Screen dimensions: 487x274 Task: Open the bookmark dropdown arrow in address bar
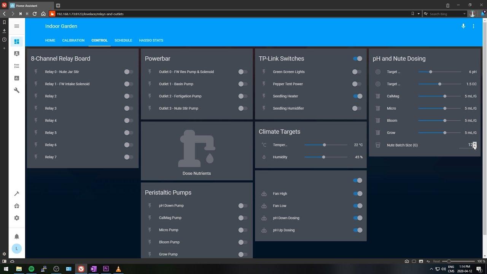point(419,14)
